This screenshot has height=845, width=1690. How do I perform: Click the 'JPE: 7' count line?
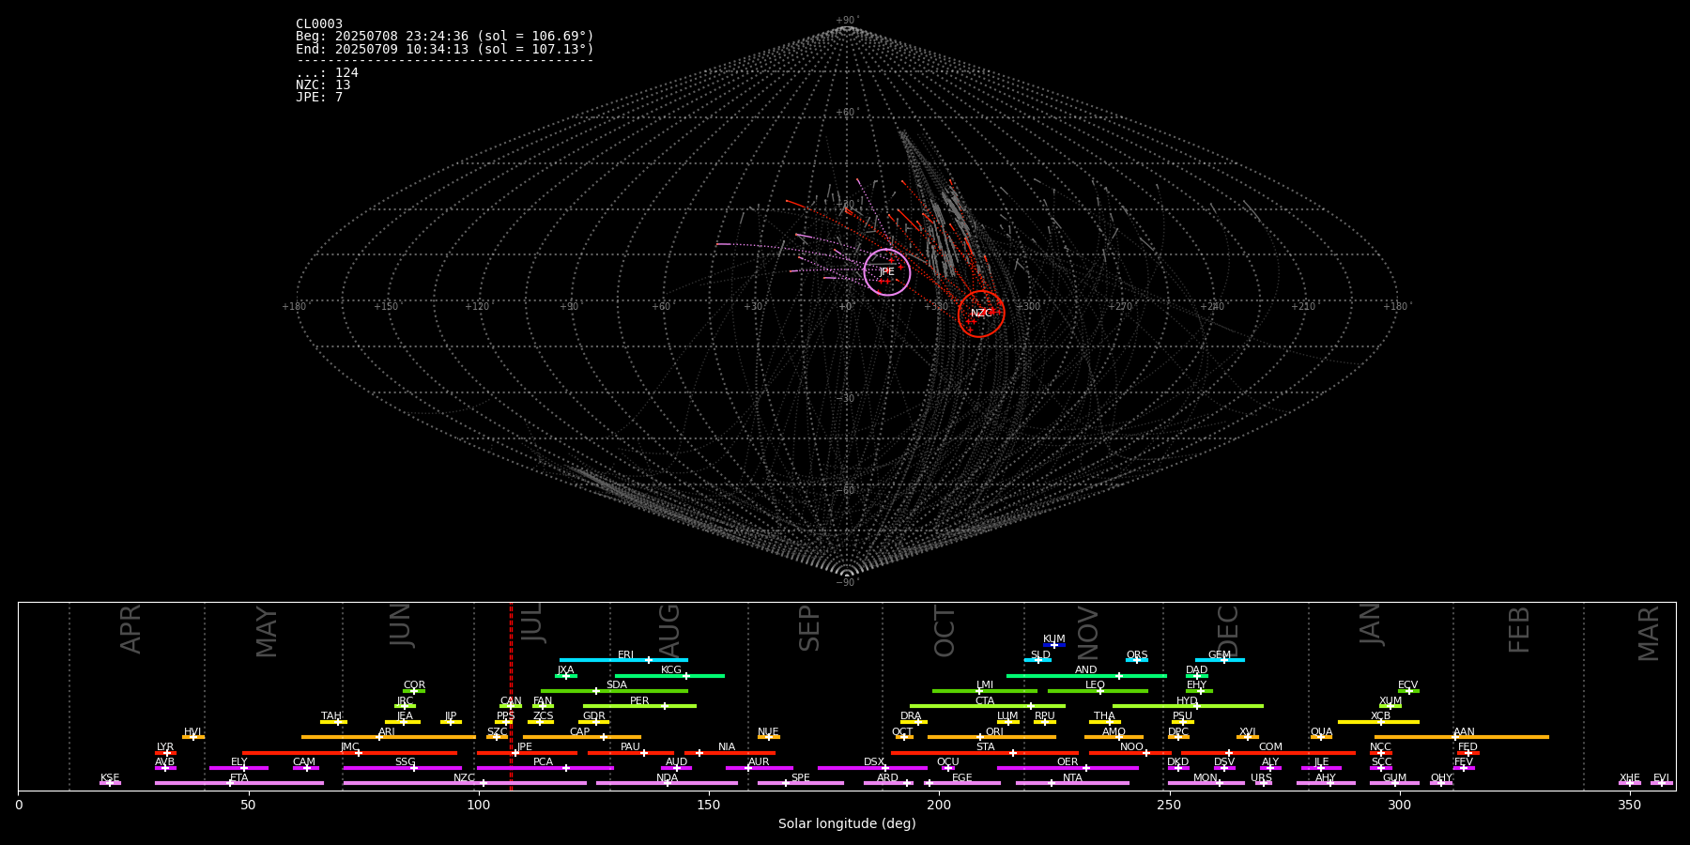coord(319,98)
